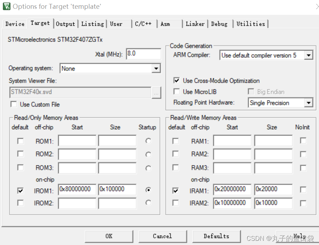Screen dimensions: 319x245
Task: Click the OK button
Action: click(109, 236)
